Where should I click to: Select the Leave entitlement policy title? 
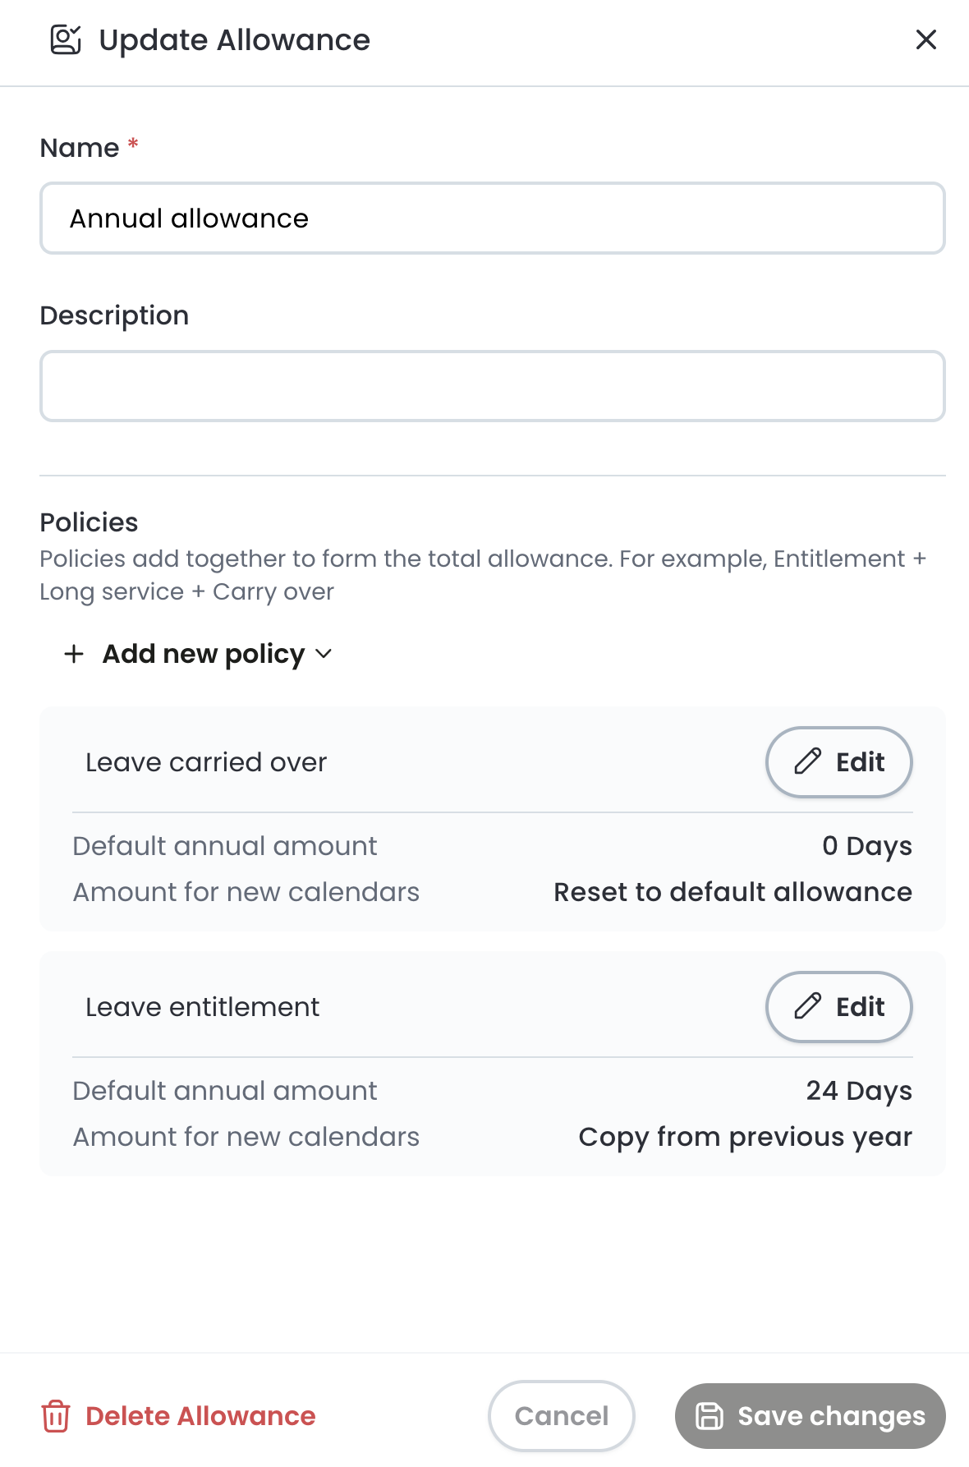202,1007
